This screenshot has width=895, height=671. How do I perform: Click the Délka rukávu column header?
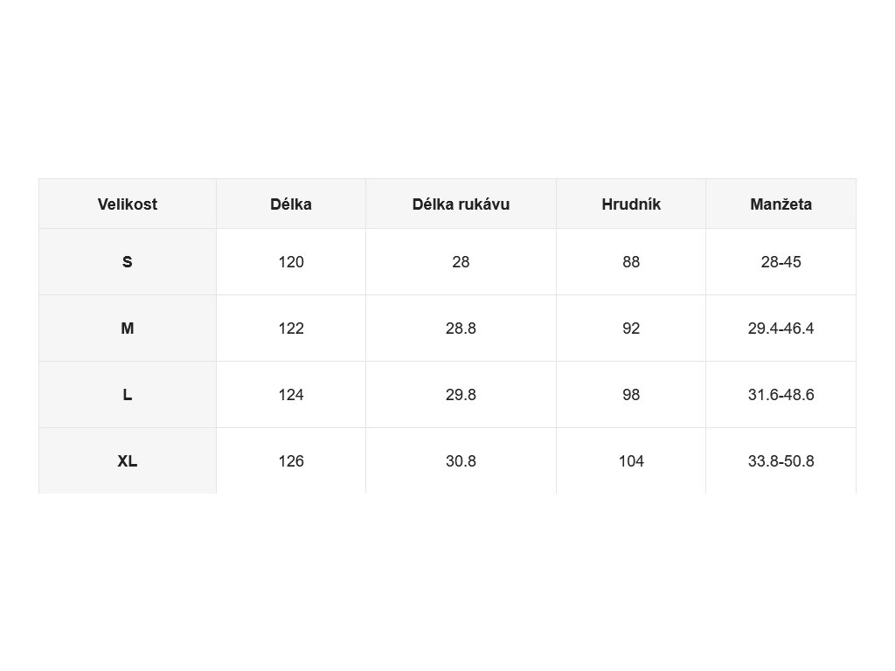[x=461, y=204]
